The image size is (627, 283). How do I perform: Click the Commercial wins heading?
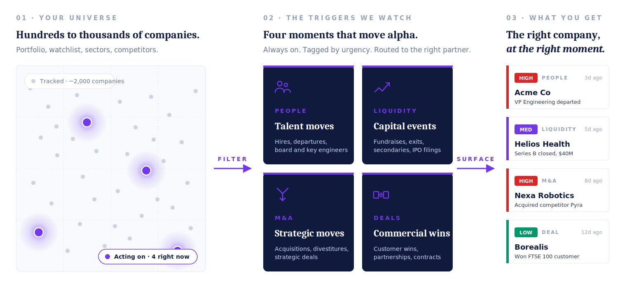coord(412,233)
